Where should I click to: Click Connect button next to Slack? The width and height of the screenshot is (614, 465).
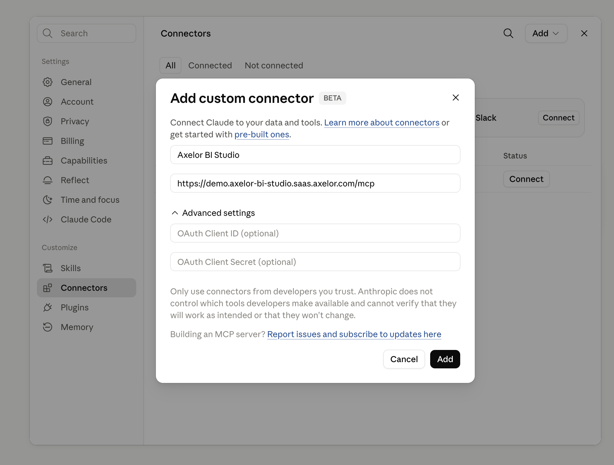pos(559,118)
